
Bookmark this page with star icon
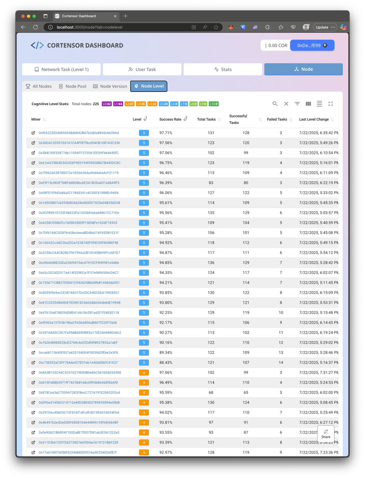click(x=216, y=27)
